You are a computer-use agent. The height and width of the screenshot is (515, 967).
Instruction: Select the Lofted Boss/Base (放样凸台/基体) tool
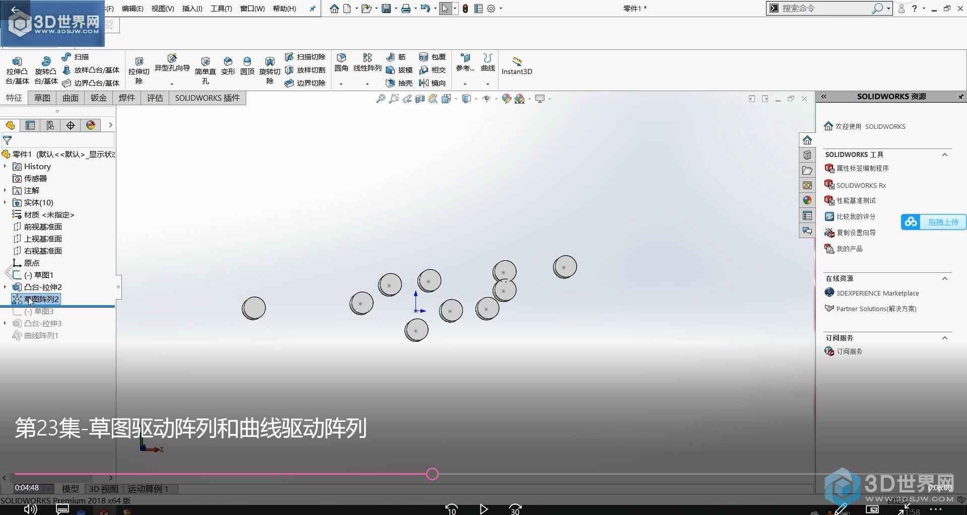(91, 70)
